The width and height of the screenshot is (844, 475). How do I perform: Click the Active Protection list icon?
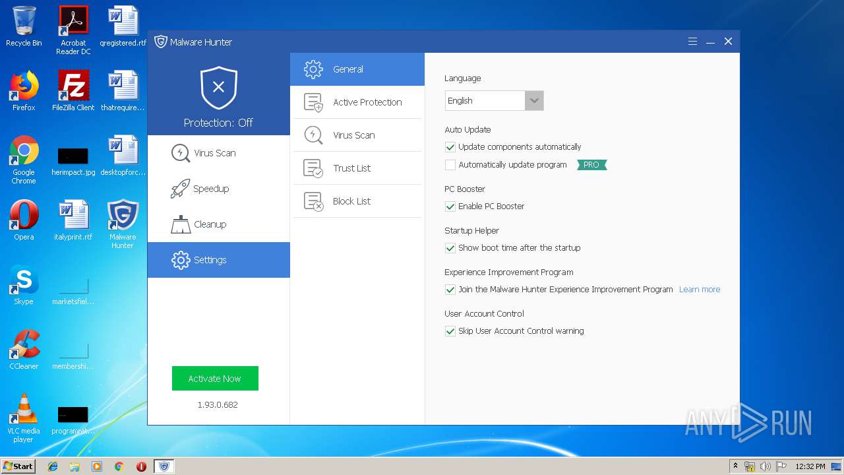(x=313, y=102)
